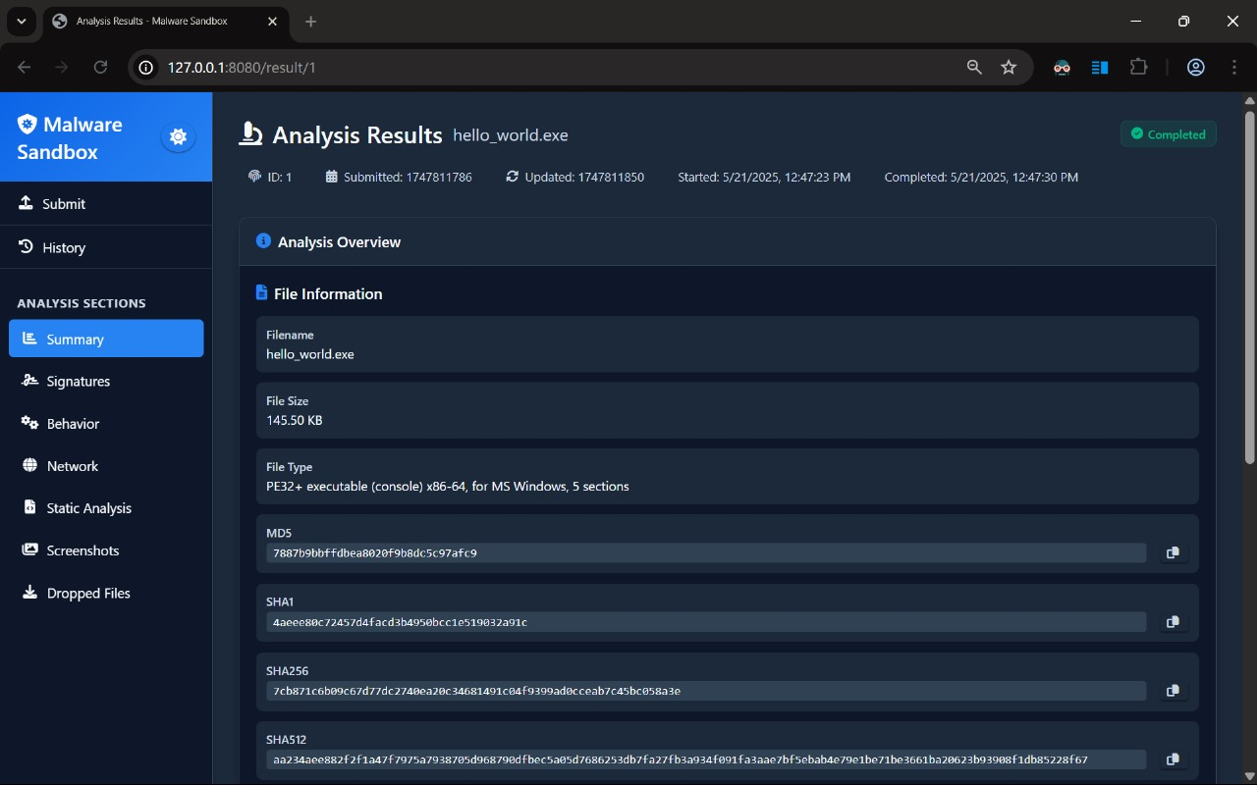
Task: Copy the SHA256 hash value
Action: (1173, 691)
